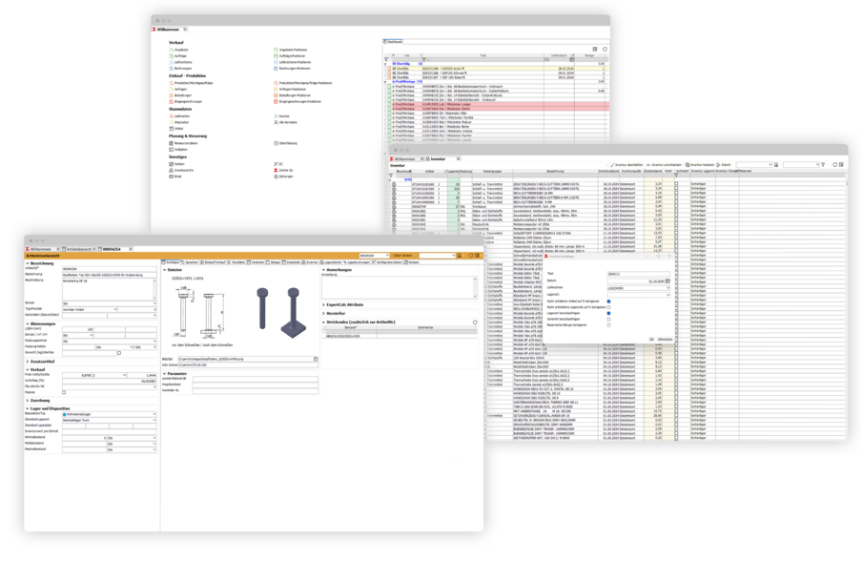Image resolution: width=862 pixels, height=561 pixels.
Task: Toggle the Flipires checkbox under Verkauf
Action: coord(64,392)
